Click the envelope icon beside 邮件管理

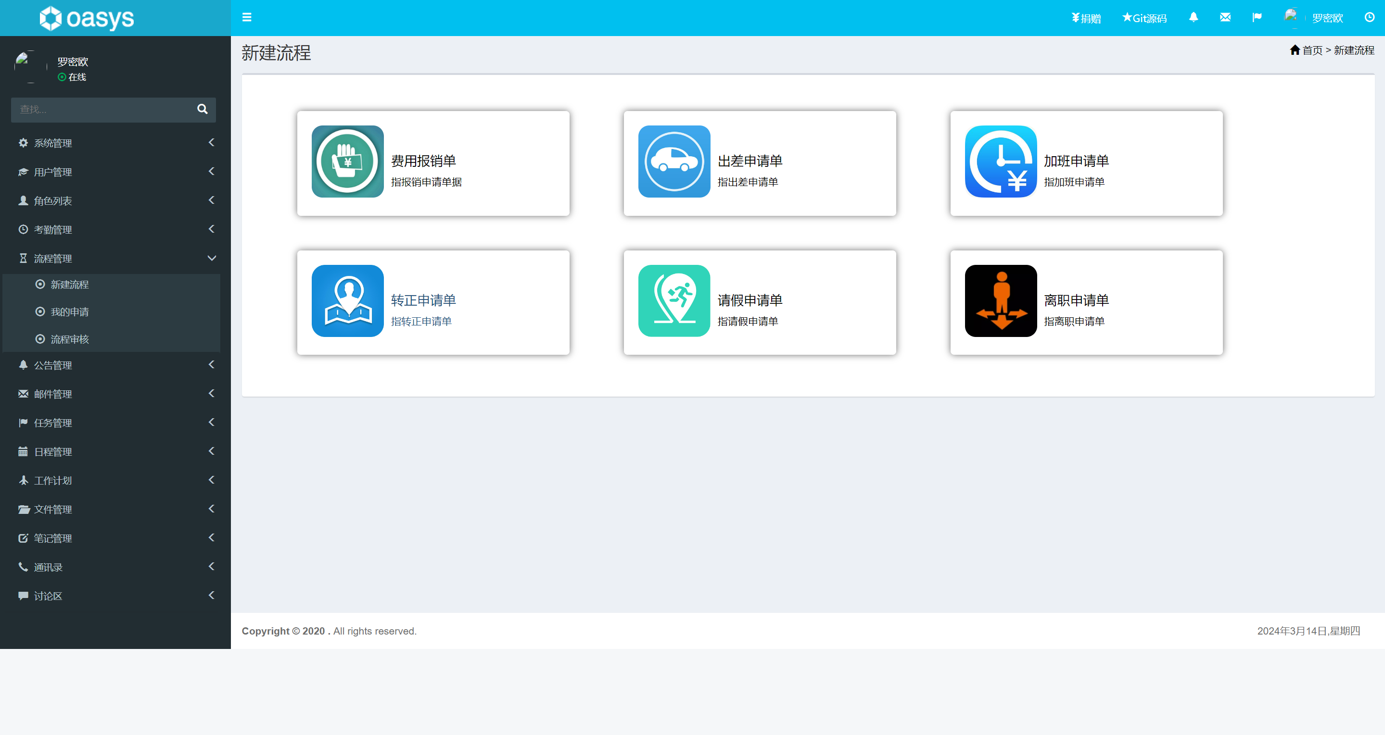point(23,394)
